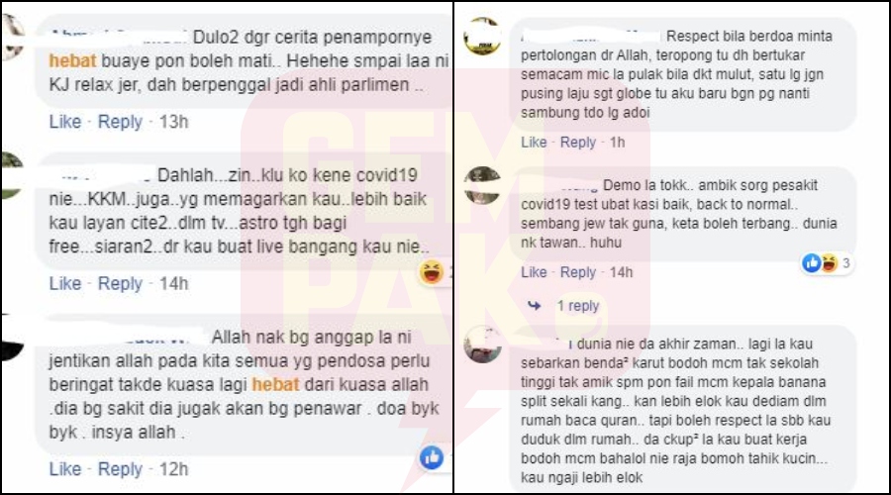This screenshot has width=891, height=495.
Task: Expand the 1 reply thread
Action: point(578,306)
